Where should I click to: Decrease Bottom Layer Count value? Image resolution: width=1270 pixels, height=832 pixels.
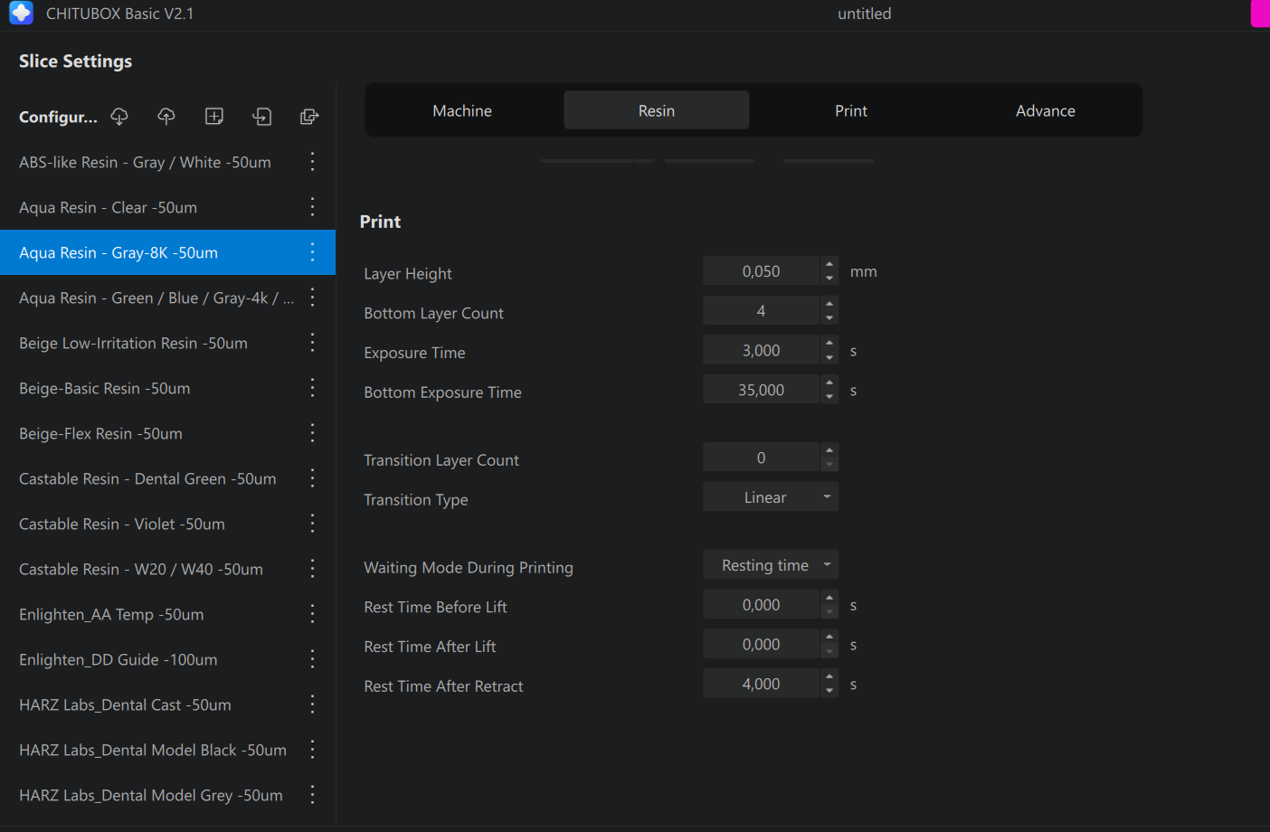pos(829,318)
